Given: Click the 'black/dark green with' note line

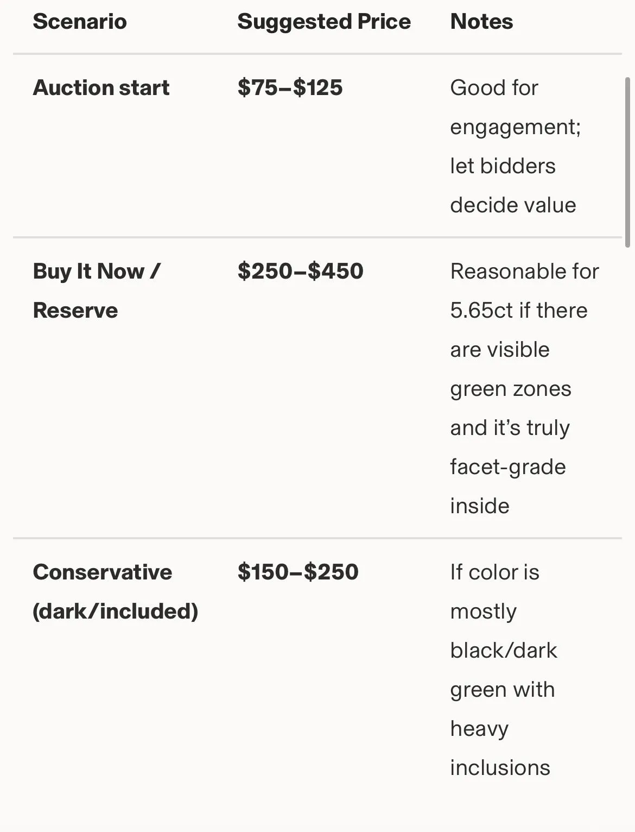Looking at the screenshot, I should (x=503, y=670).
